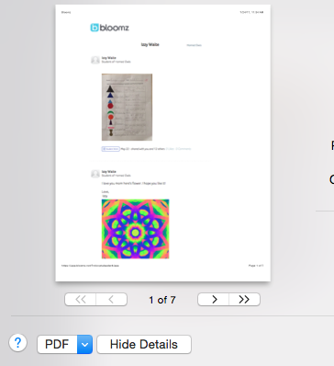
Task: Click the bloomz logo in preview
Action: click(109, 28)
